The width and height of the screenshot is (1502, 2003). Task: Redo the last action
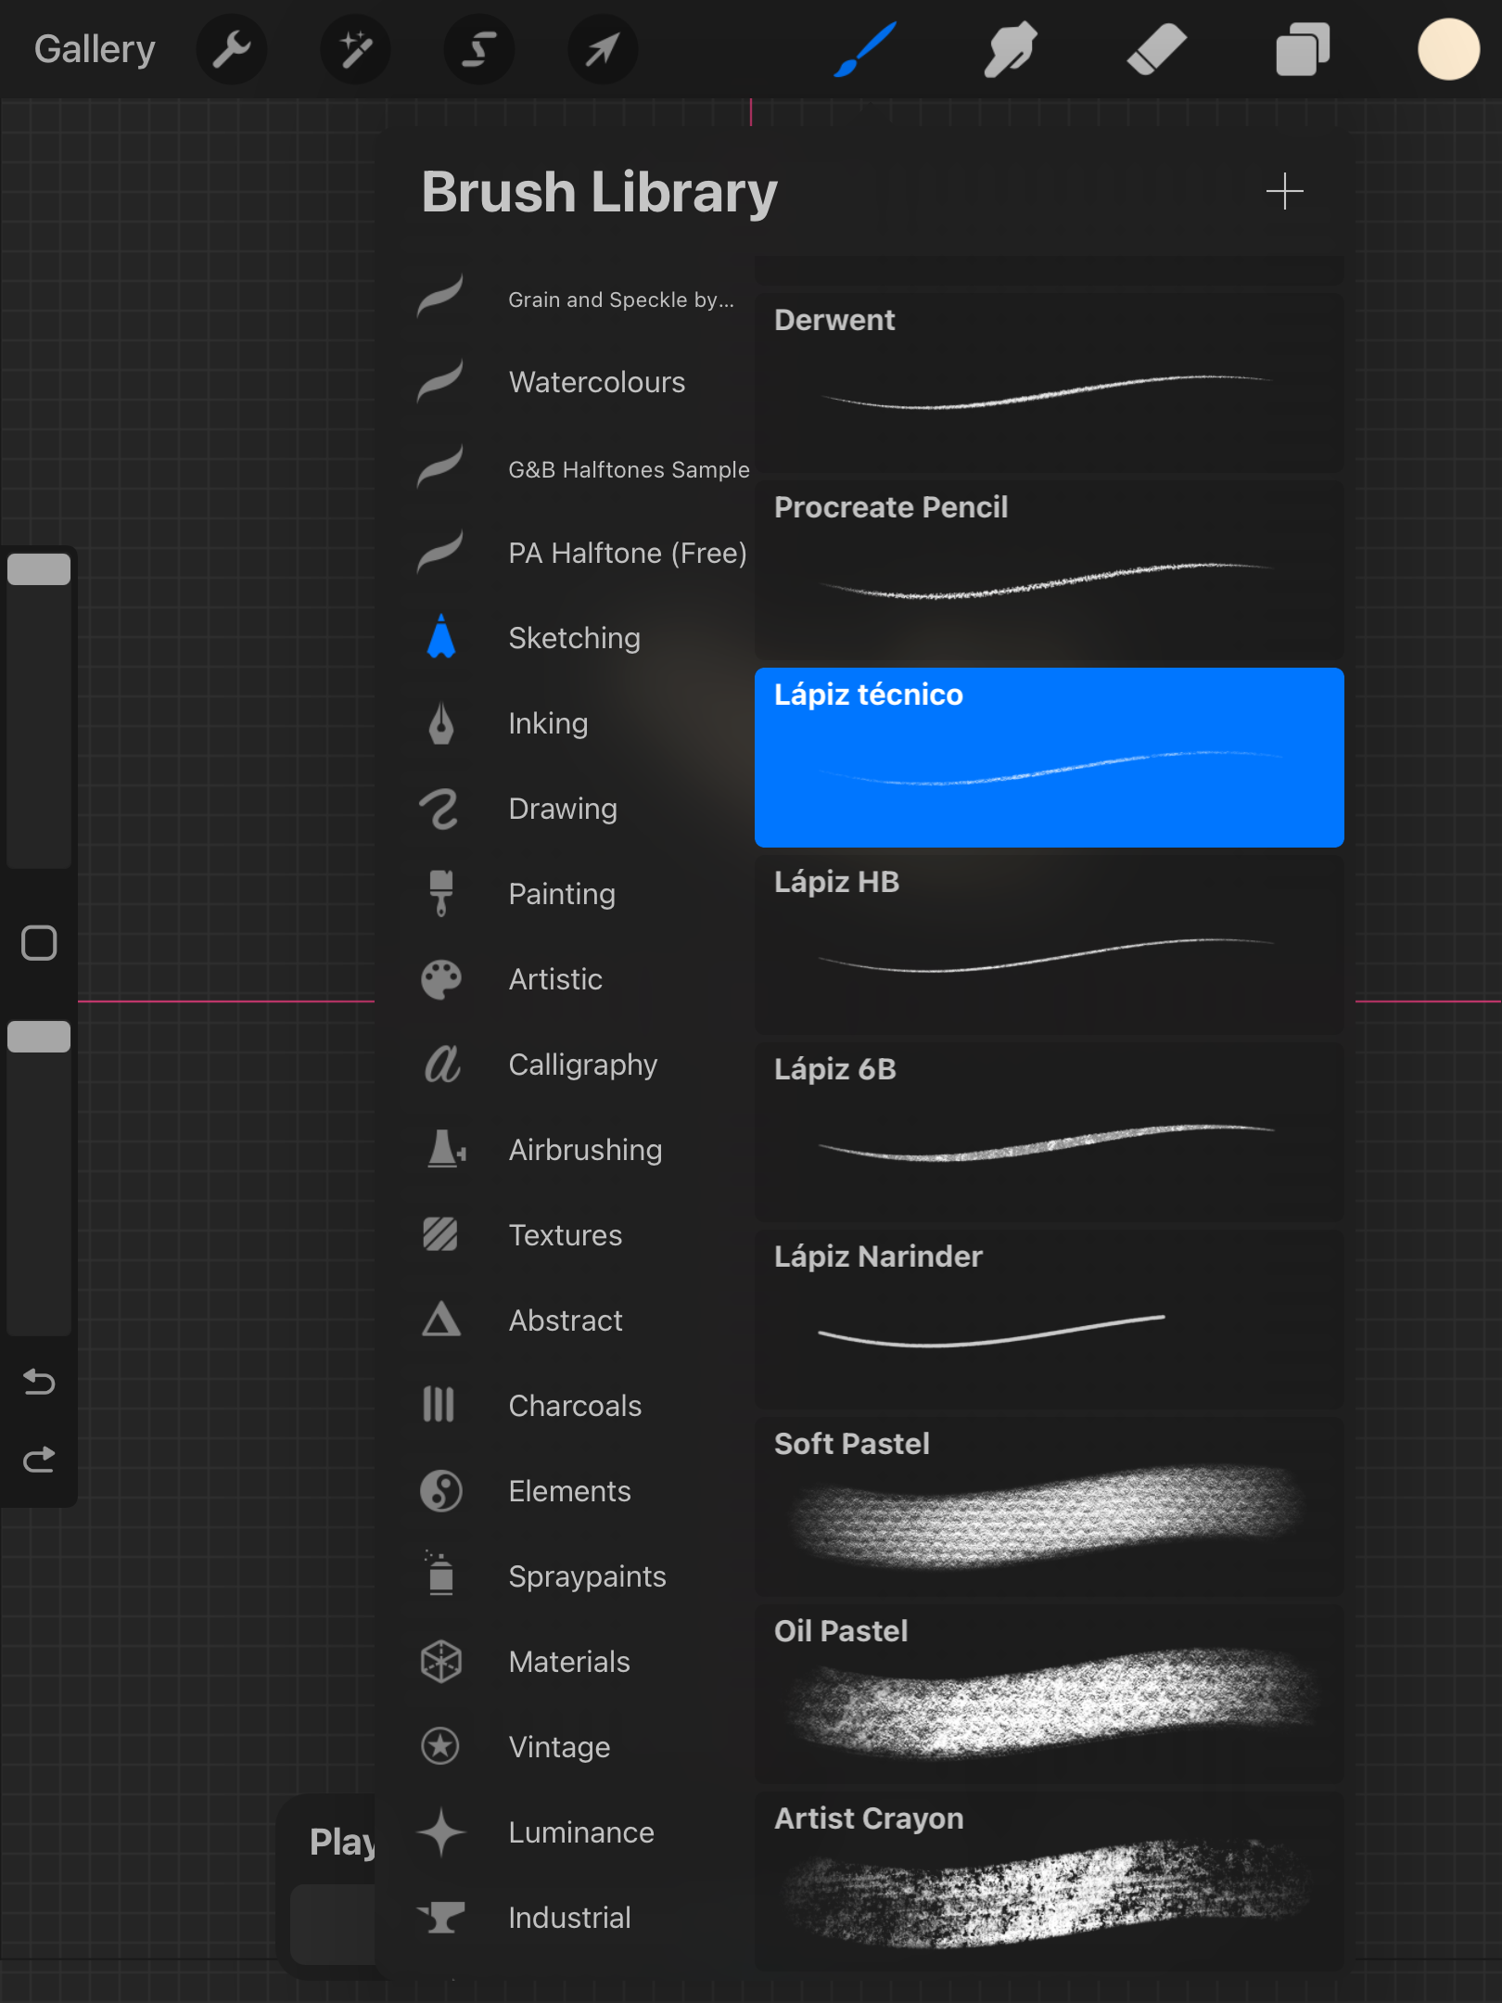coord(39,1461)
